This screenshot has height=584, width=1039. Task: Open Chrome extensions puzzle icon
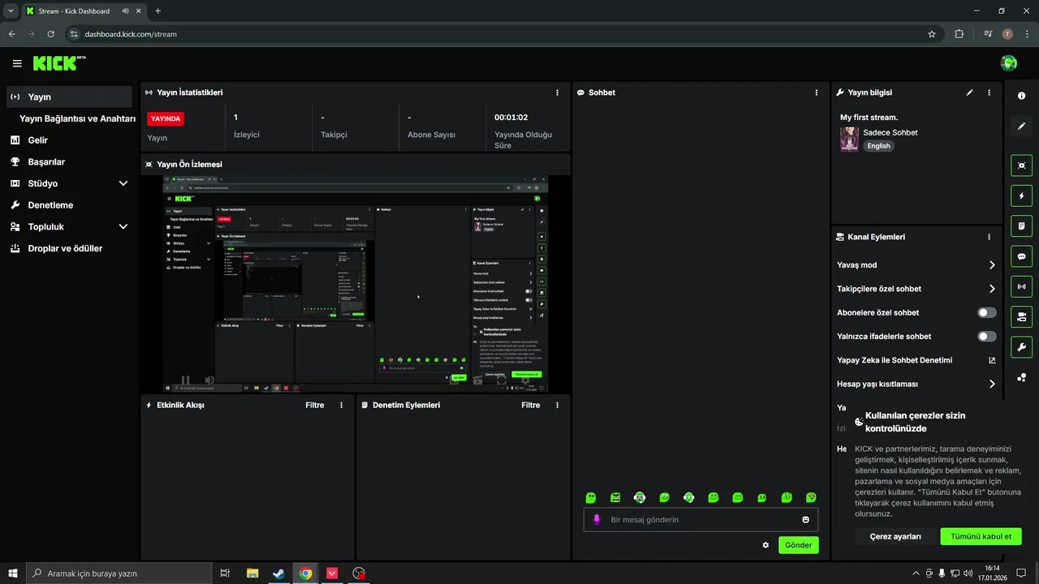[x=959, y=34]
